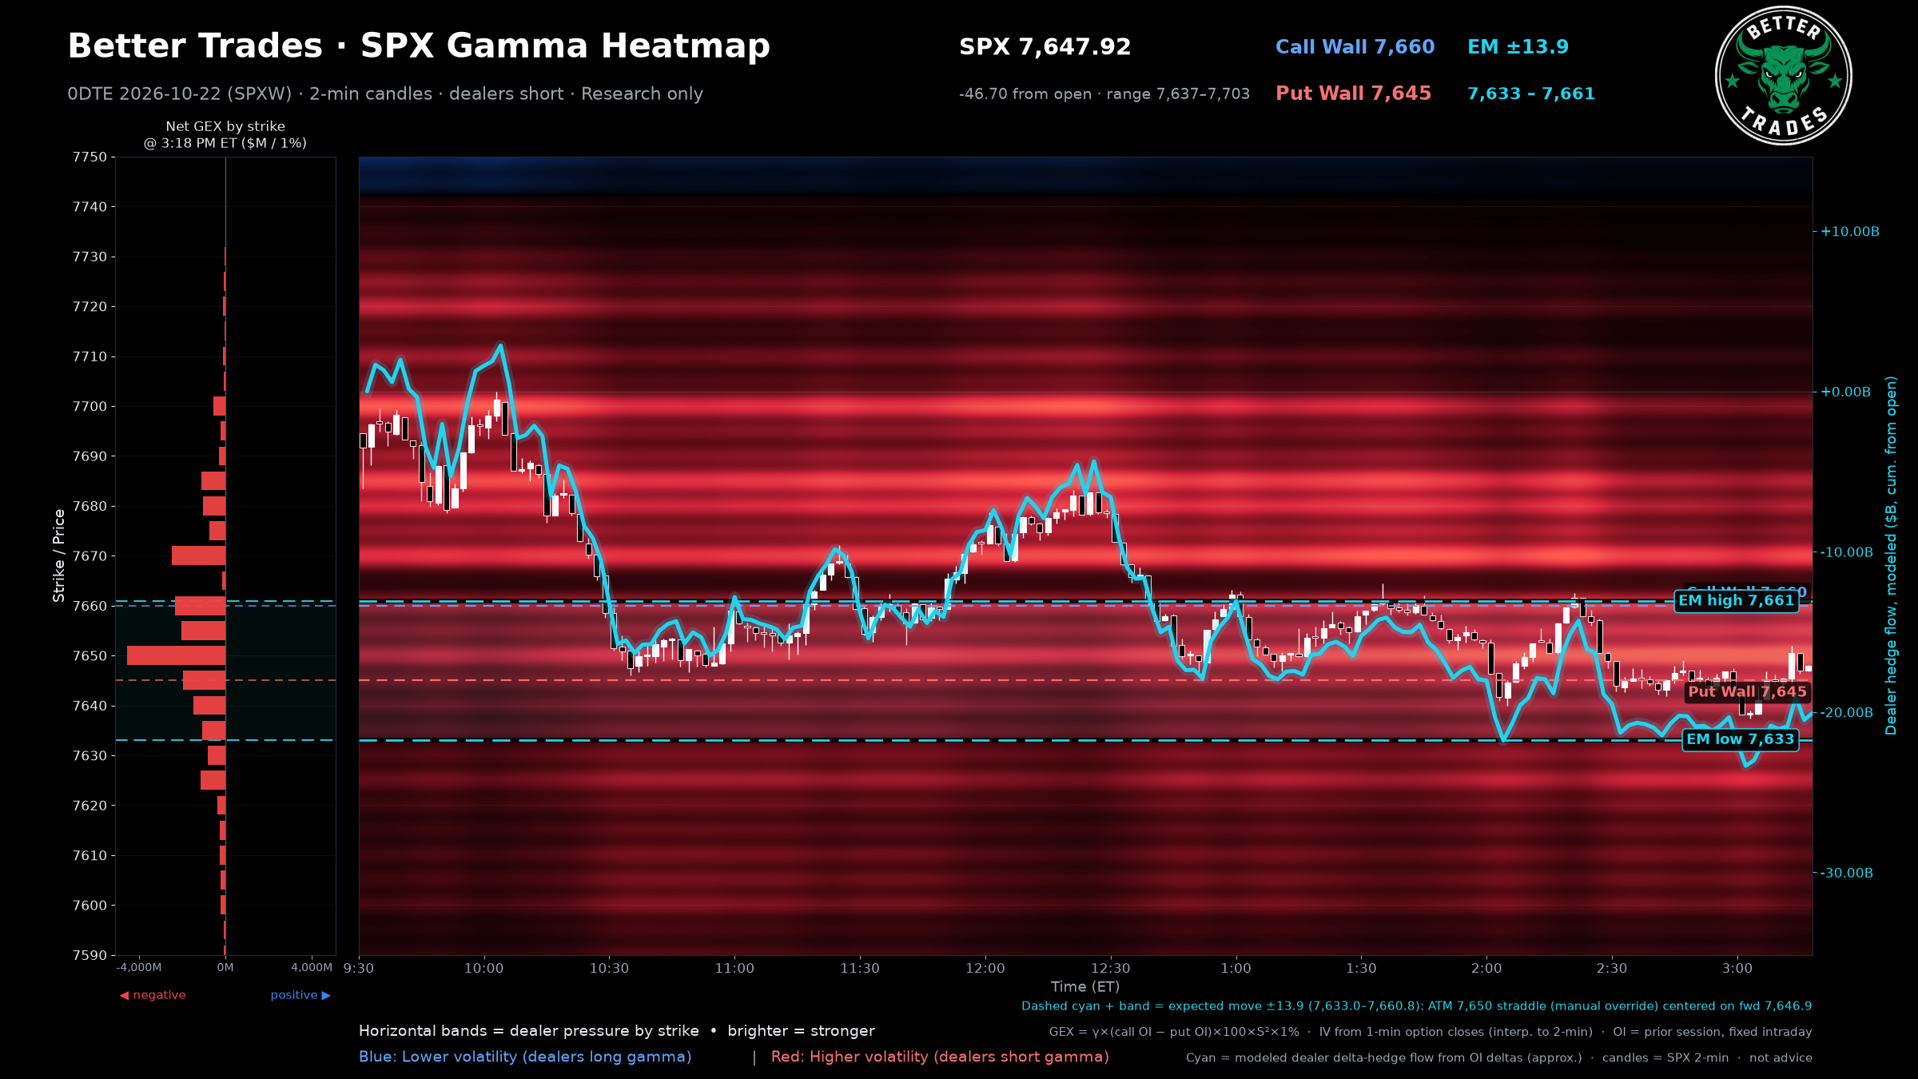1918x1079 pixels.
Task: Click the 7,633 – 7,661 range text
Action: point(1530,94)
